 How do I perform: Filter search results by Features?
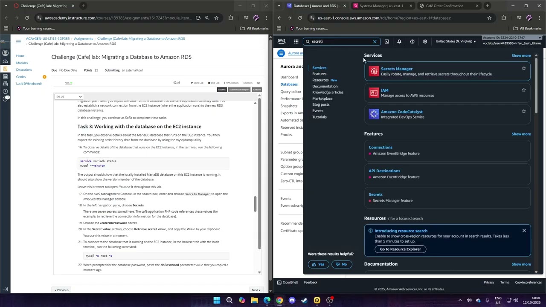coord(319,74)
